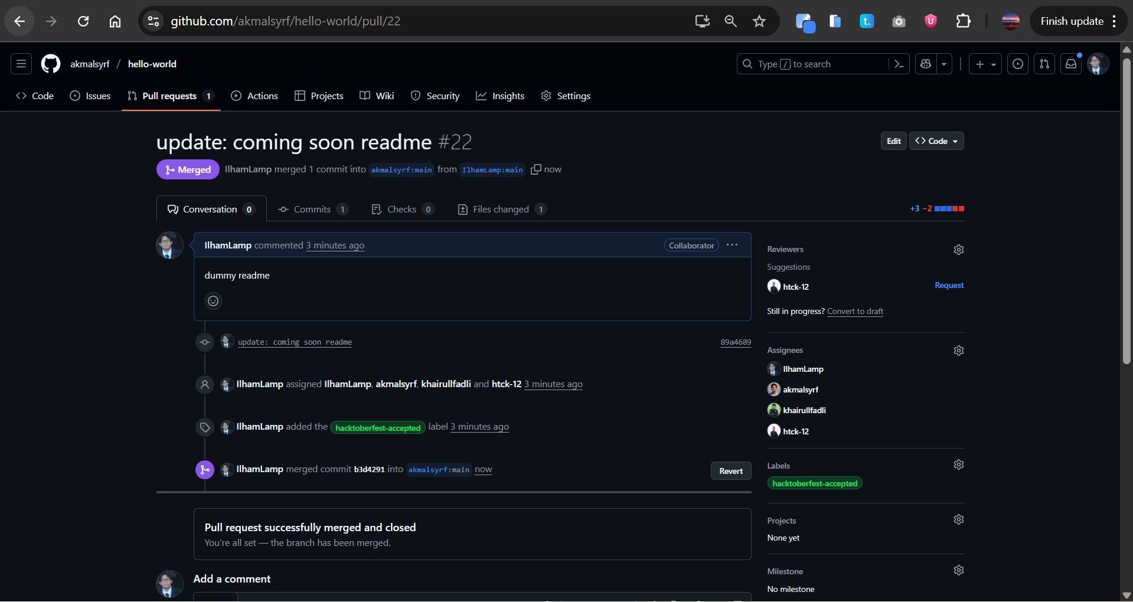The height and width of the screenshot is (602, 1133).
Task: Expand the Code dropdown button
Action: tap(936, 141)
